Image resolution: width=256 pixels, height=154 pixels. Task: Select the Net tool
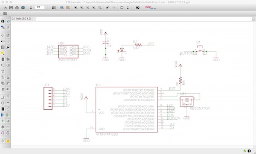pos(8,115)
